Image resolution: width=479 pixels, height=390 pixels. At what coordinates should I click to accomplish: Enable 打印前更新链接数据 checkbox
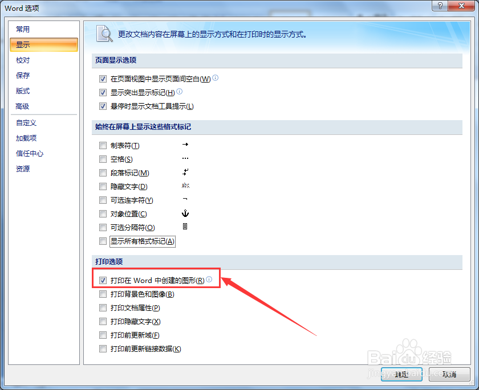click(103, 348)
